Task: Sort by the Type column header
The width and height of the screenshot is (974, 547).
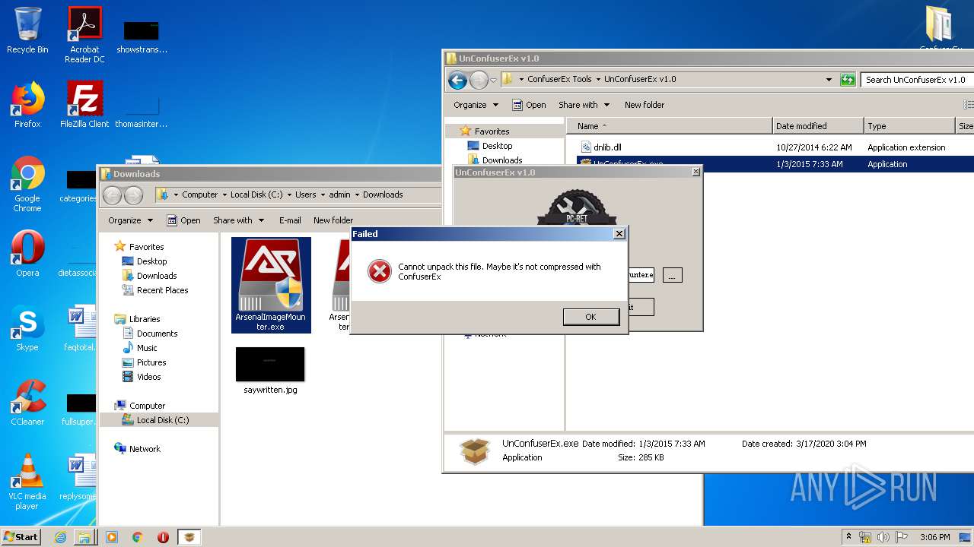Action: [909, 126]
